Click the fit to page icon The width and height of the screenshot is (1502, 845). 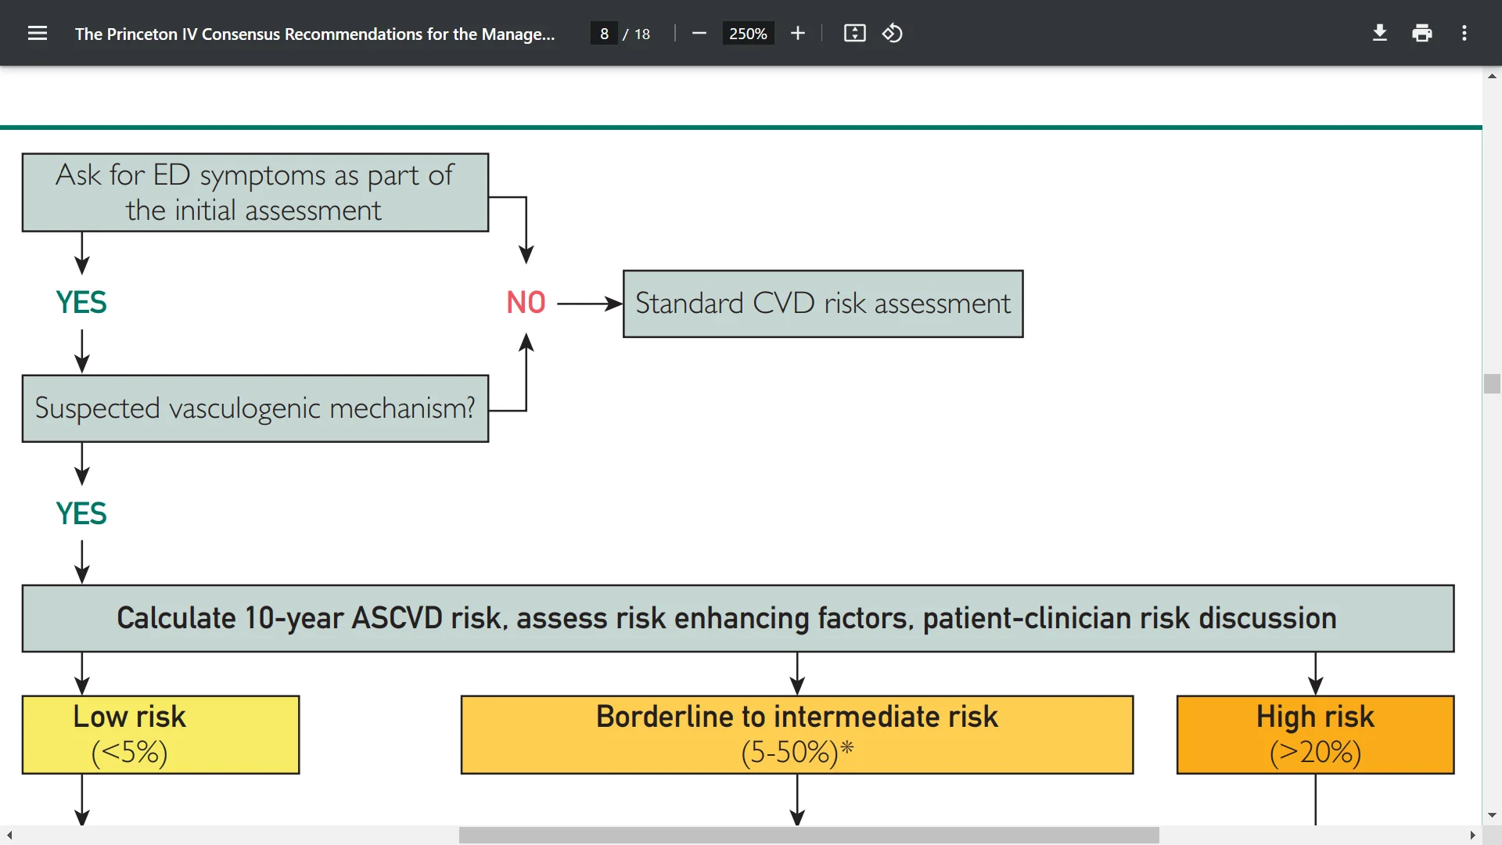pos(854,34)
